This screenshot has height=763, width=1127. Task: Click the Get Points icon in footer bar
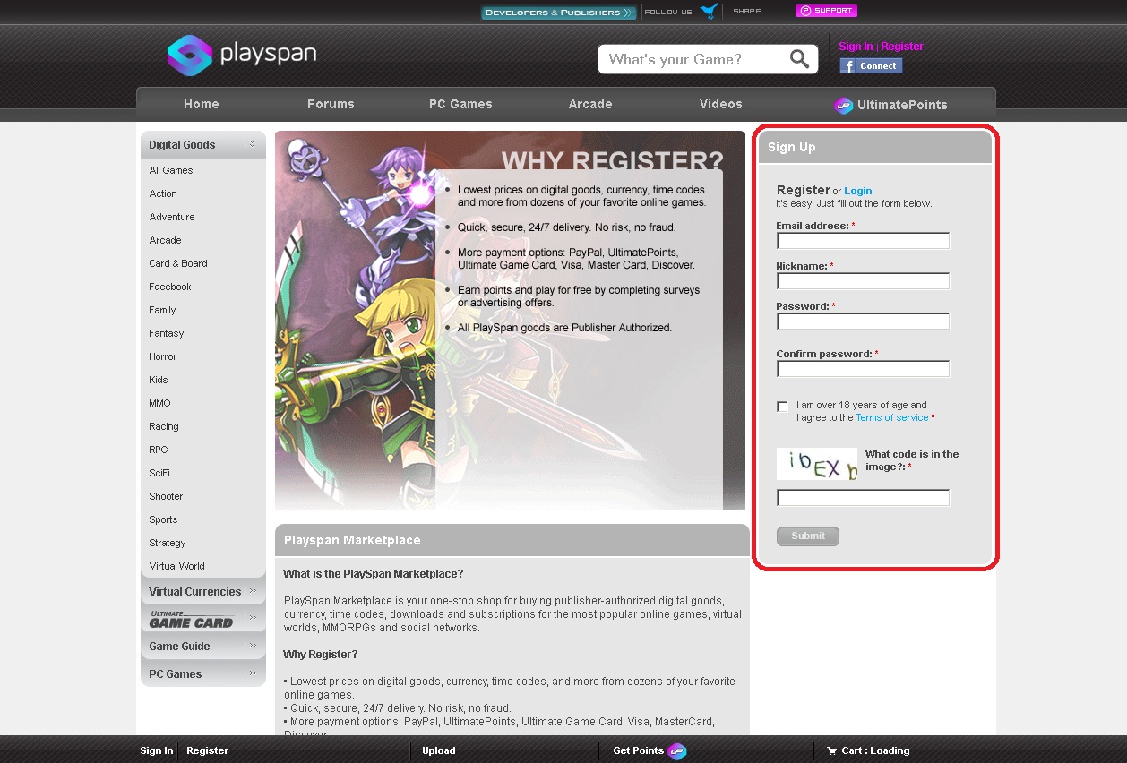(677, 751)
